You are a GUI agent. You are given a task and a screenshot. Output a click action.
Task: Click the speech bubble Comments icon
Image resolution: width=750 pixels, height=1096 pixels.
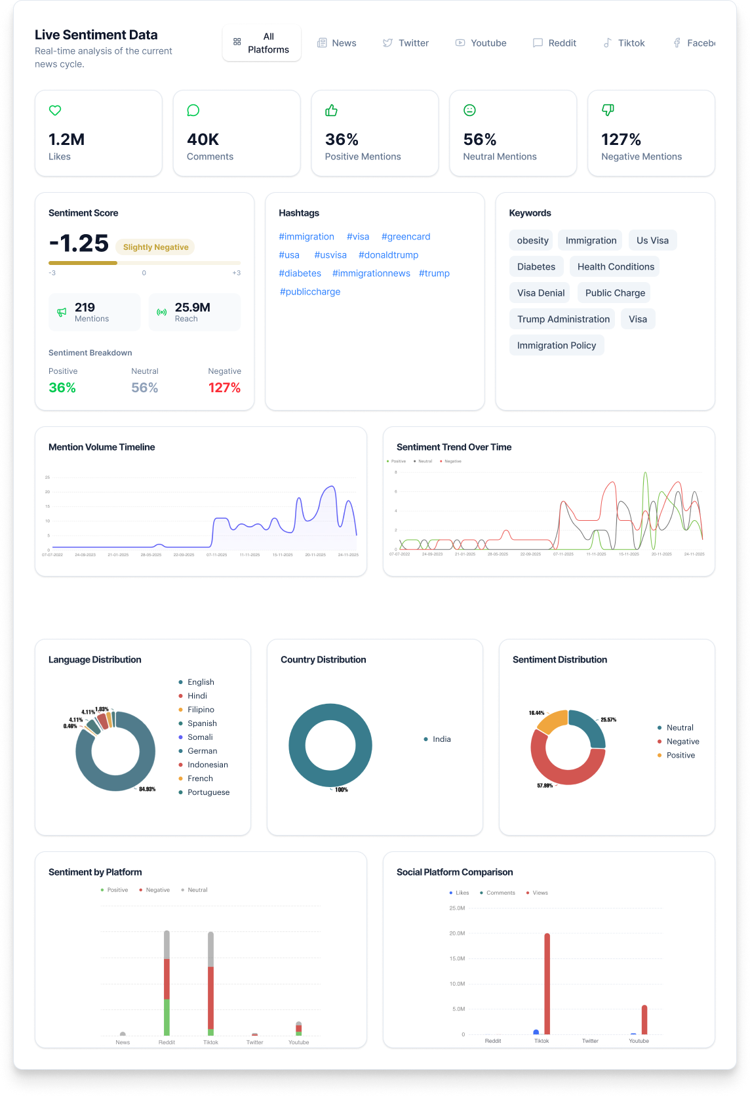tap(193, 110)
